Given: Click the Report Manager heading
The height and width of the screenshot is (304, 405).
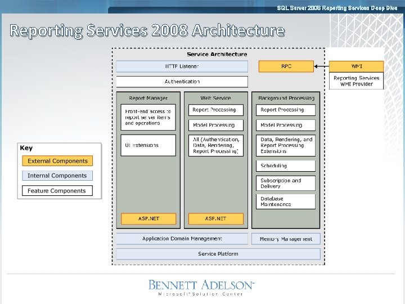Looking at the screenshot, I should pyautogui.click(x=148, y=98).
